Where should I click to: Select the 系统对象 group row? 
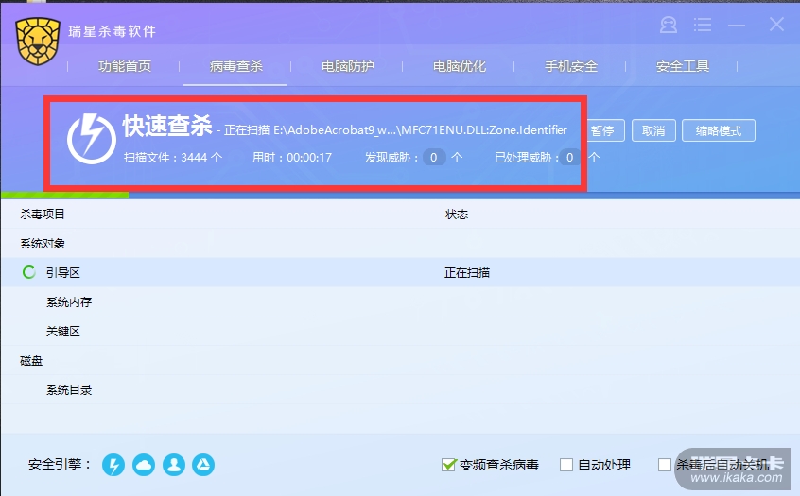point(400,243)
